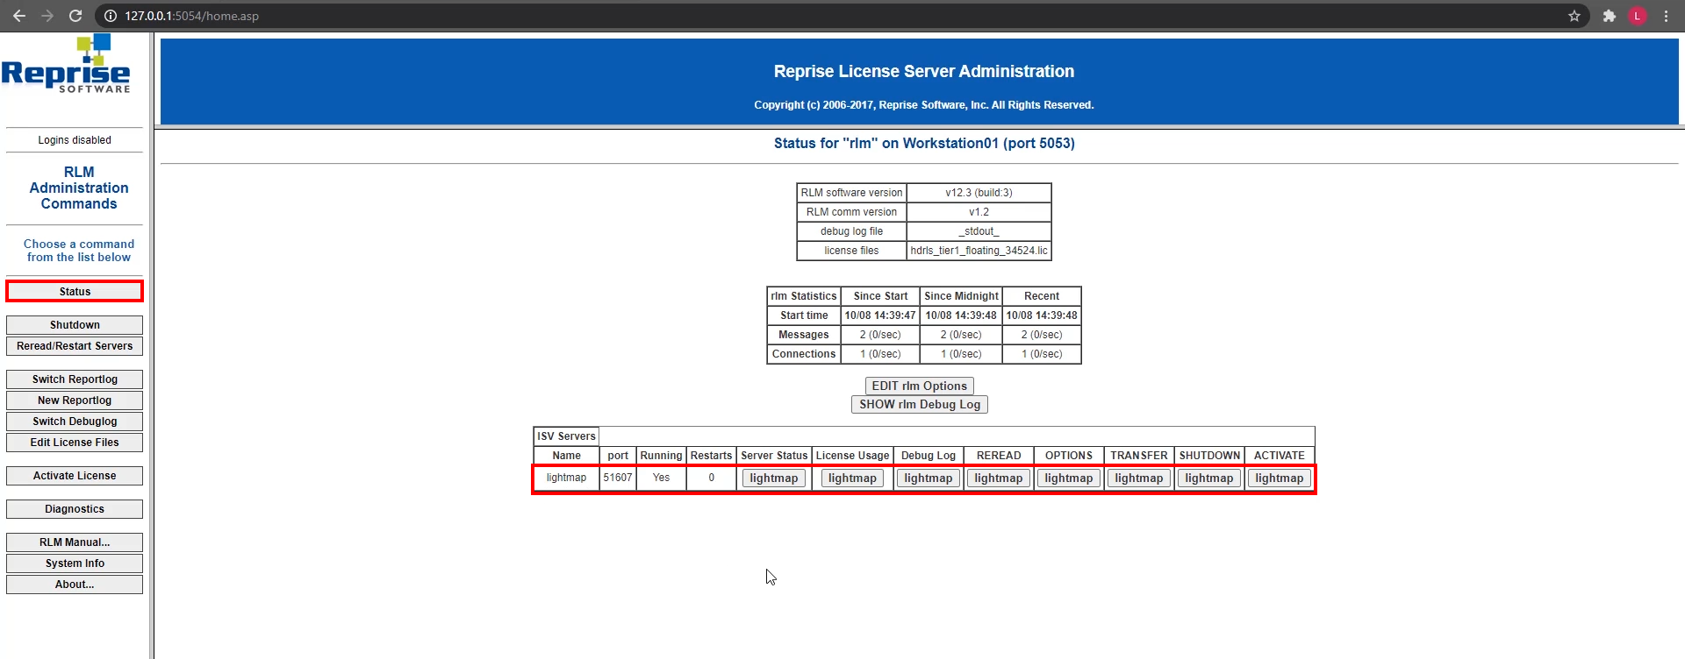Screen dimensions: 1685x659
Task: Go forward in browser history
Action: coord(47,16)
